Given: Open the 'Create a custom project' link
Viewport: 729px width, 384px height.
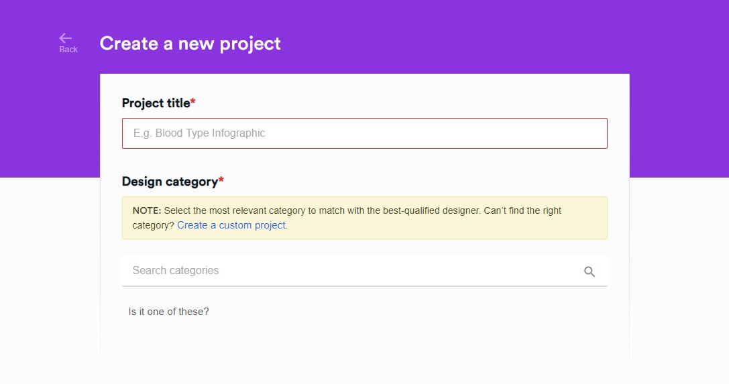Looking at the screenshot, I should tap(231, 225).
